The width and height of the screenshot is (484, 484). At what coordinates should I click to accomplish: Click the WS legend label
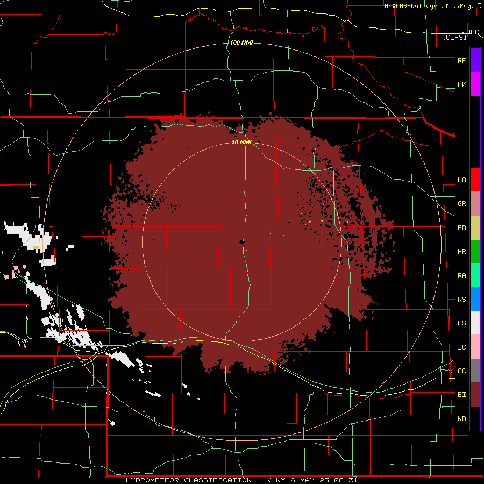461,300
